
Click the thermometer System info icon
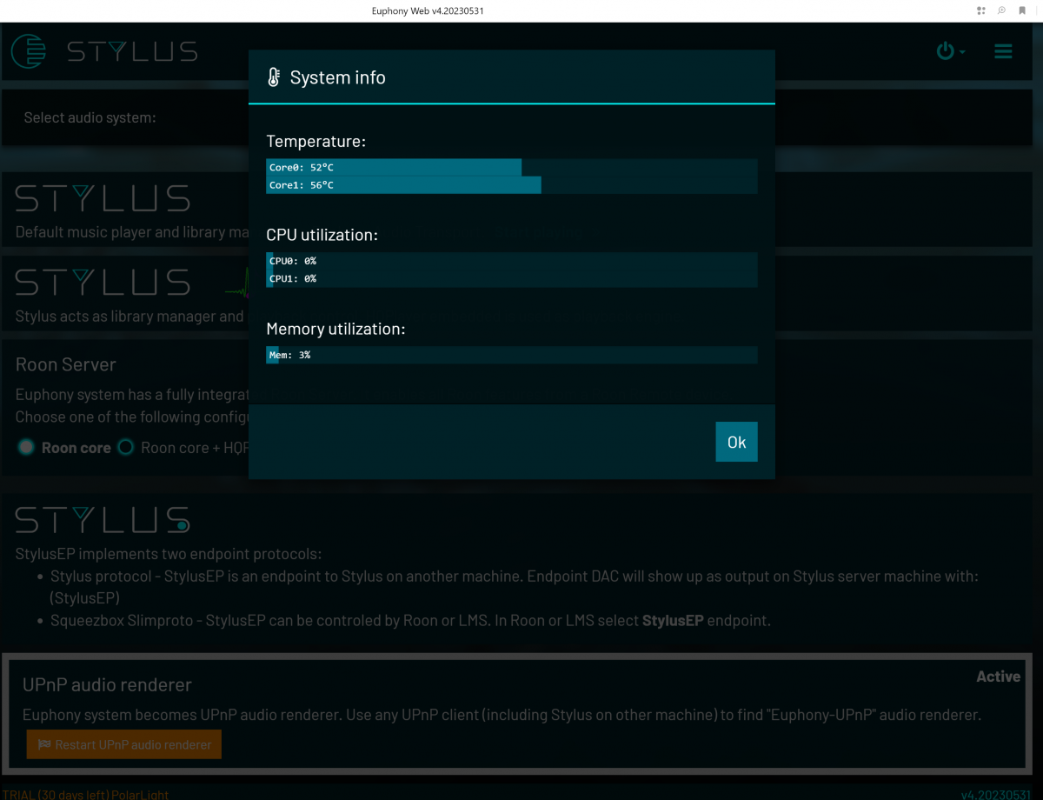pos(274,77)
